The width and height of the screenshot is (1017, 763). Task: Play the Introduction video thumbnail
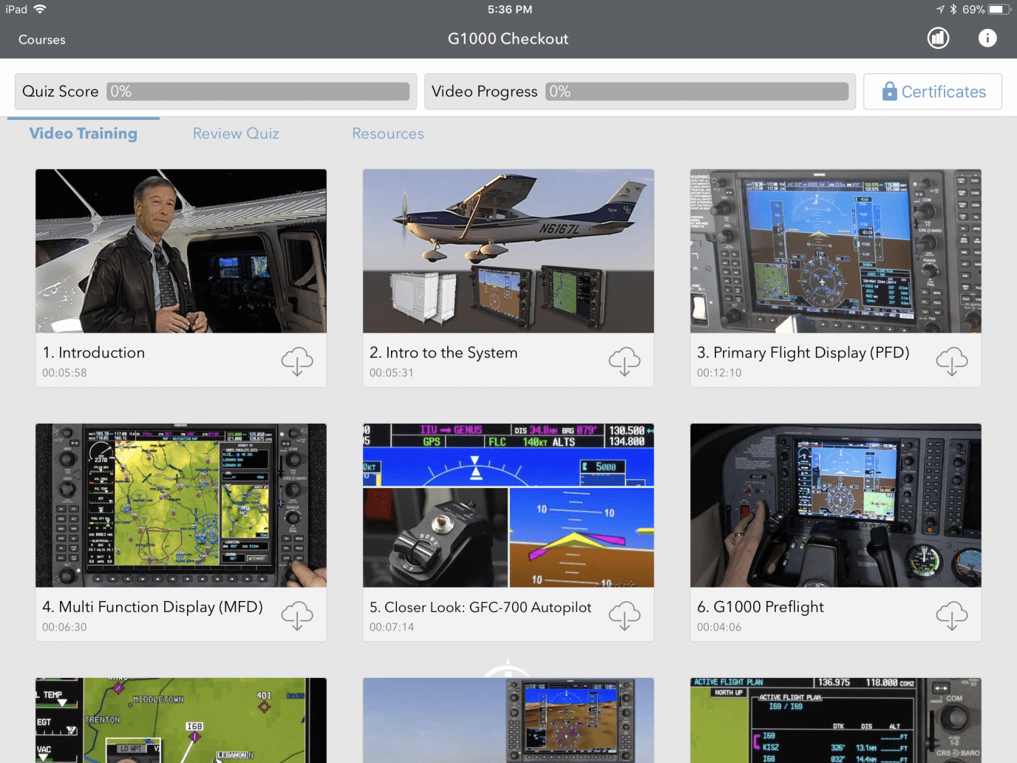pyautogui.click(x=180, y=251)
